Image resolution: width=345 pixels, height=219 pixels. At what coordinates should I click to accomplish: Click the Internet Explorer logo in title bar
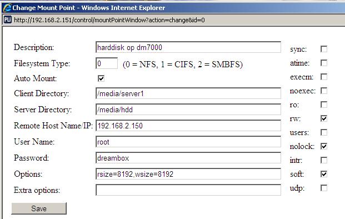click(x=7, y=8)
